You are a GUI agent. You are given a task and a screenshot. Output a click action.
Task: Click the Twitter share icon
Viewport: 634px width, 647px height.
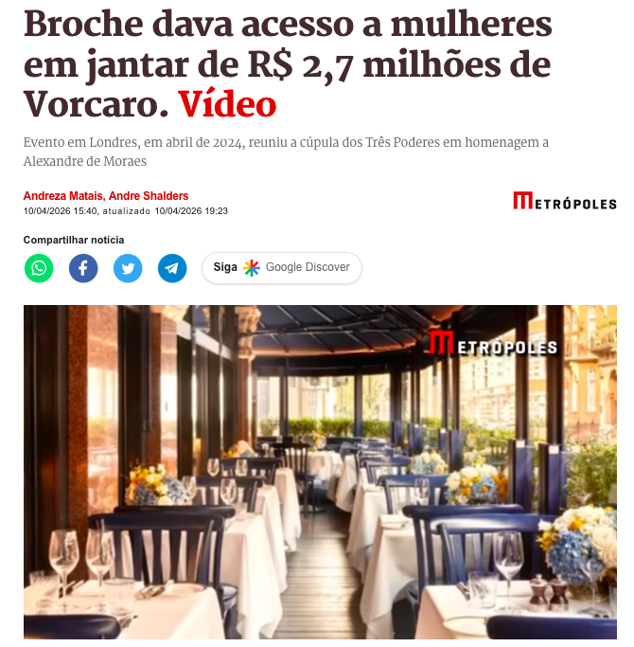[x=128, y=268]
